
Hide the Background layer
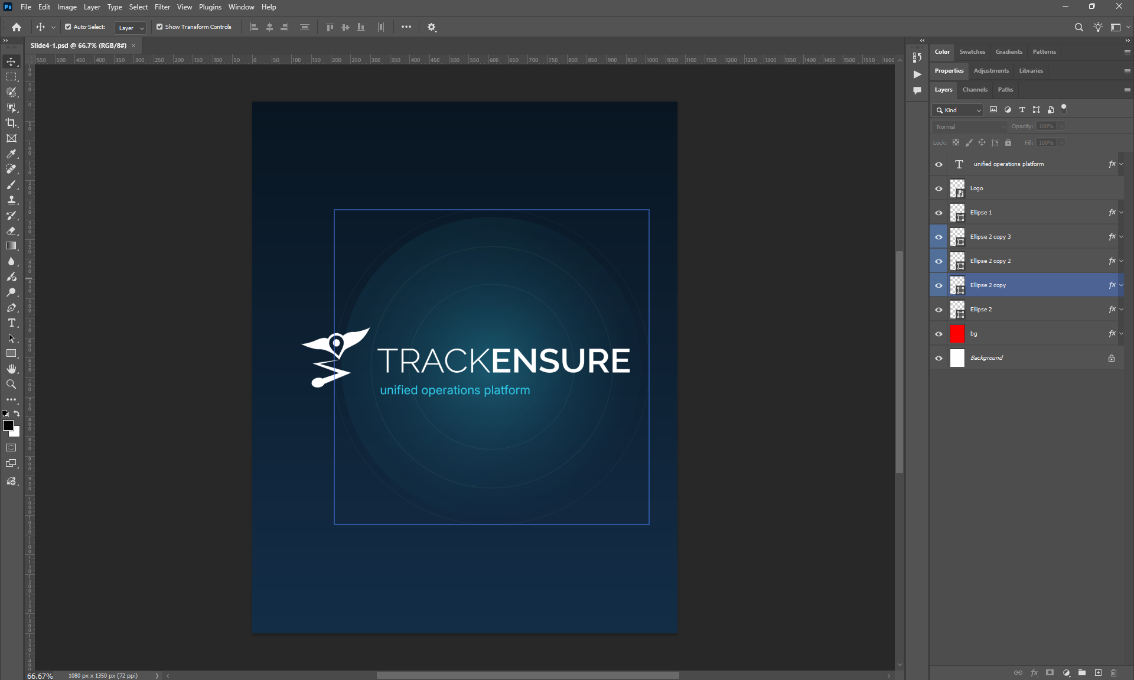click(939, 358)
